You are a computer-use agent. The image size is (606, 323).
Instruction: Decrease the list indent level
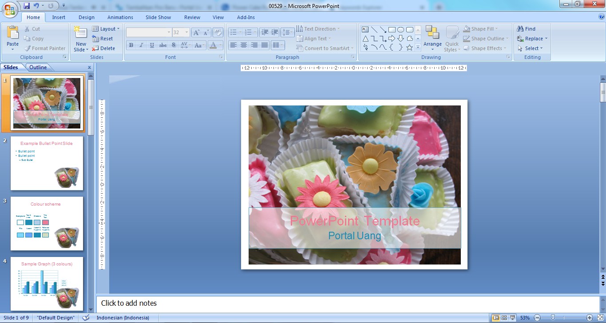pos(265,32)
